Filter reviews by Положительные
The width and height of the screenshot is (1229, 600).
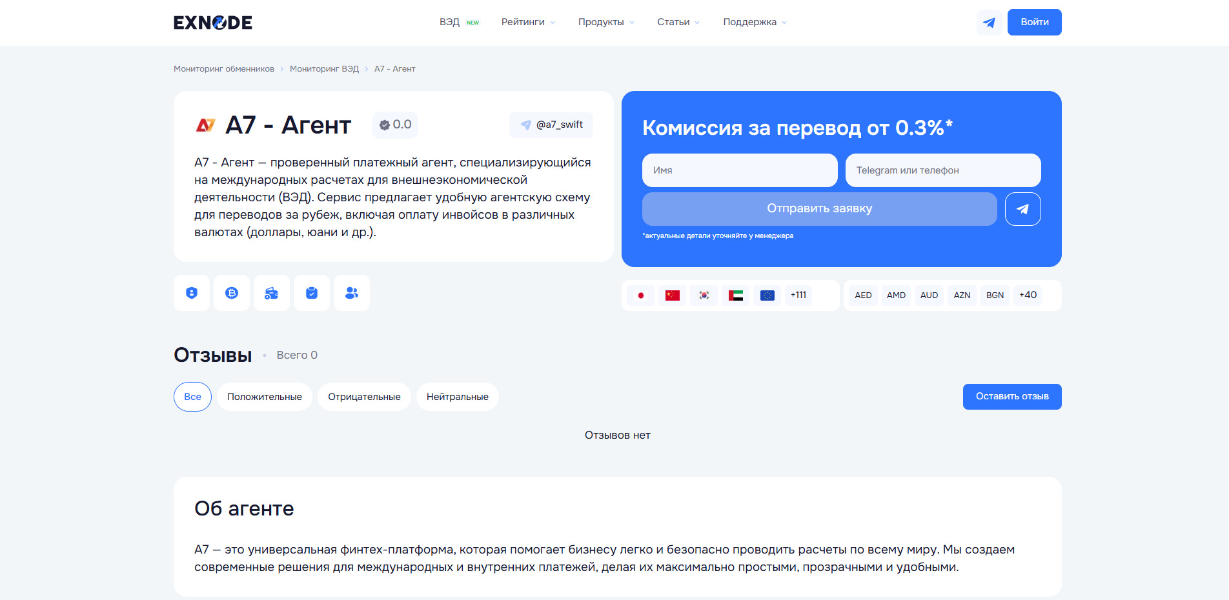265,397
